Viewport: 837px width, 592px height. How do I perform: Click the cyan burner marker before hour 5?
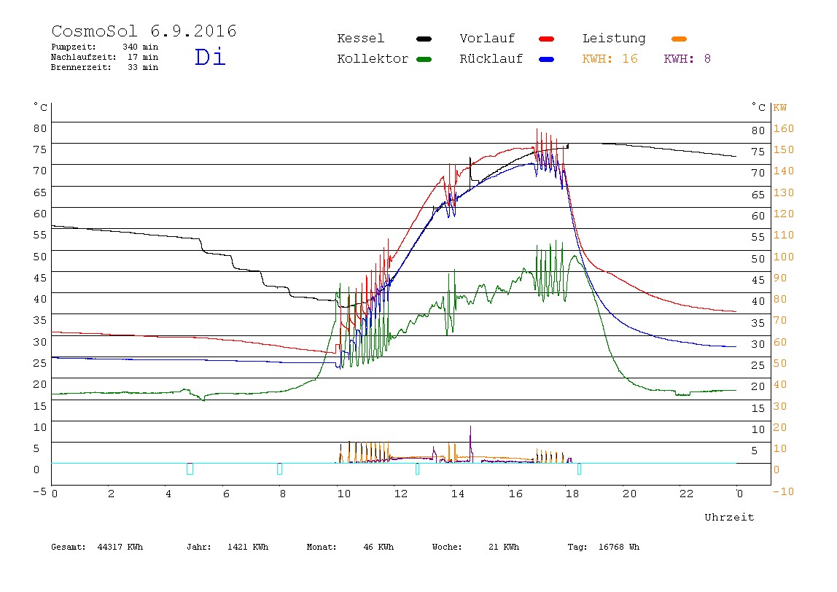pos(190,469)
